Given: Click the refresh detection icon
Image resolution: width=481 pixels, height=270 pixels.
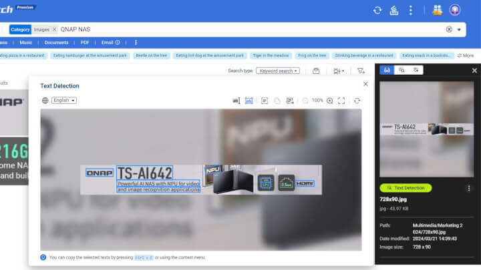Looking at the screenshot, I should 357,101.
